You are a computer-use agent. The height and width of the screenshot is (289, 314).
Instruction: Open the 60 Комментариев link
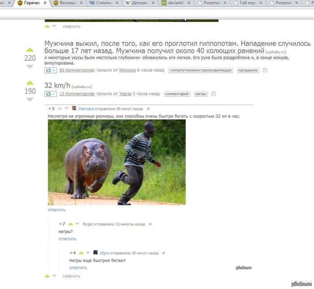point(77,70)
